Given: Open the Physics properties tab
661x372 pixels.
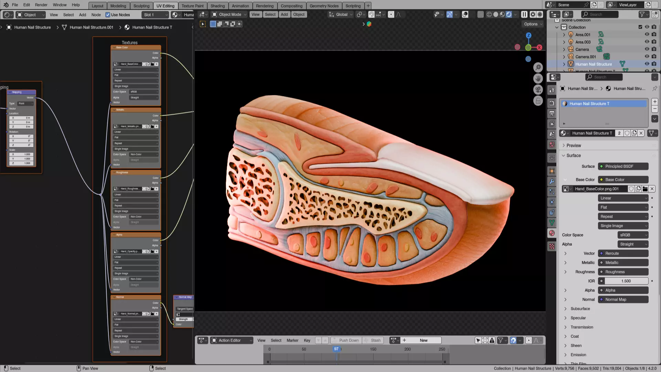Looking at the screenshot, I should (x=552, y=202).
